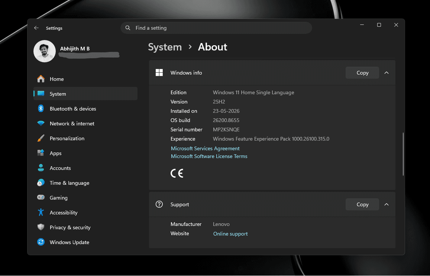
Task: Close the Settings window
Action: tap(396, 24)
